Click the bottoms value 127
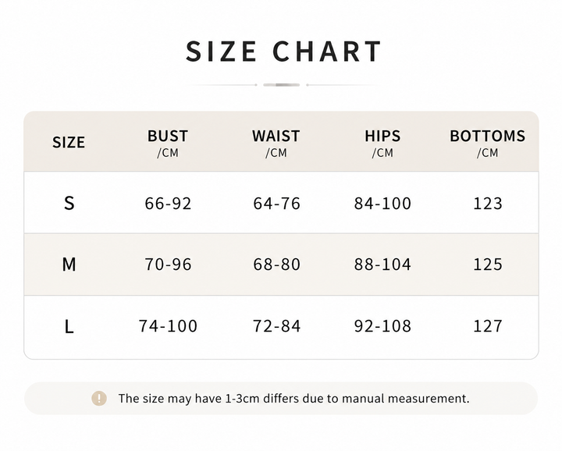The image size is (562, 451). tap(488, 326)
